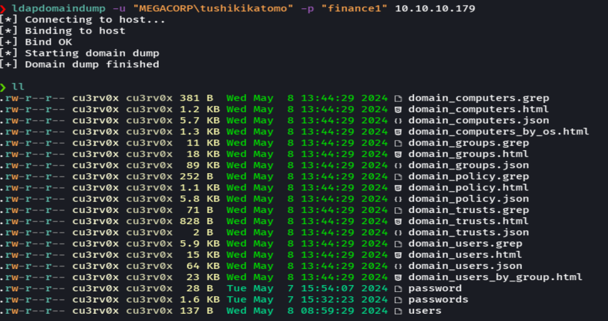
Task: Click the 381 B file size value
Action: click(x=196, y=99)
